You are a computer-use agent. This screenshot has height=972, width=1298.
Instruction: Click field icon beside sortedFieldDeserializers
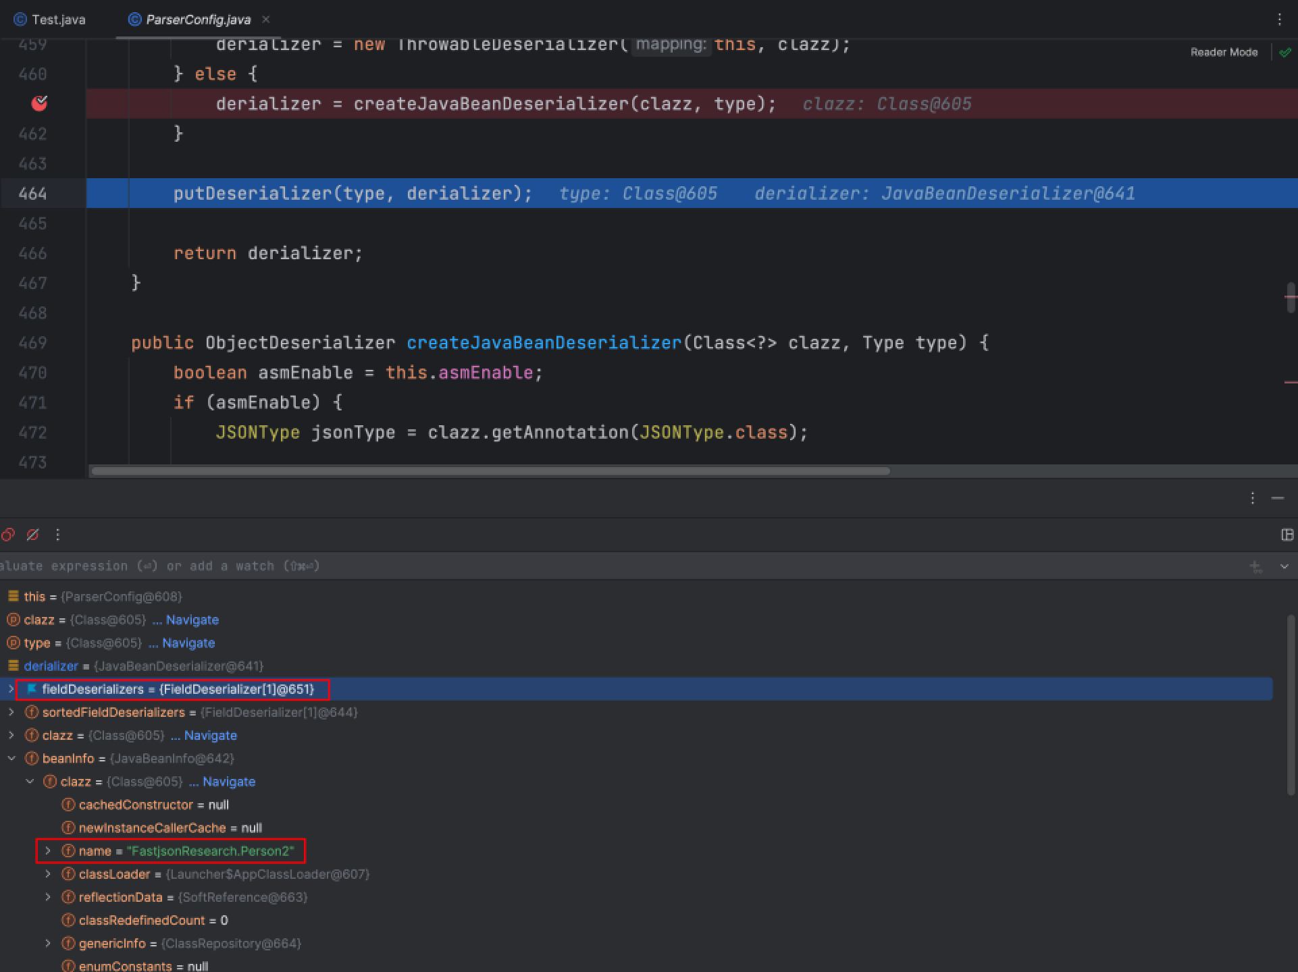point(31,712)
